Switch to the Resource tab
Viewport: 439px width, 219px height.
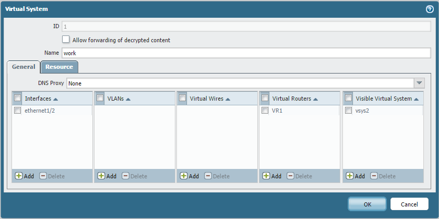[59, 67]
